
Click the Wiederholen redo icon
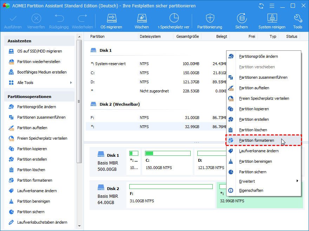(x=83, y=18)
